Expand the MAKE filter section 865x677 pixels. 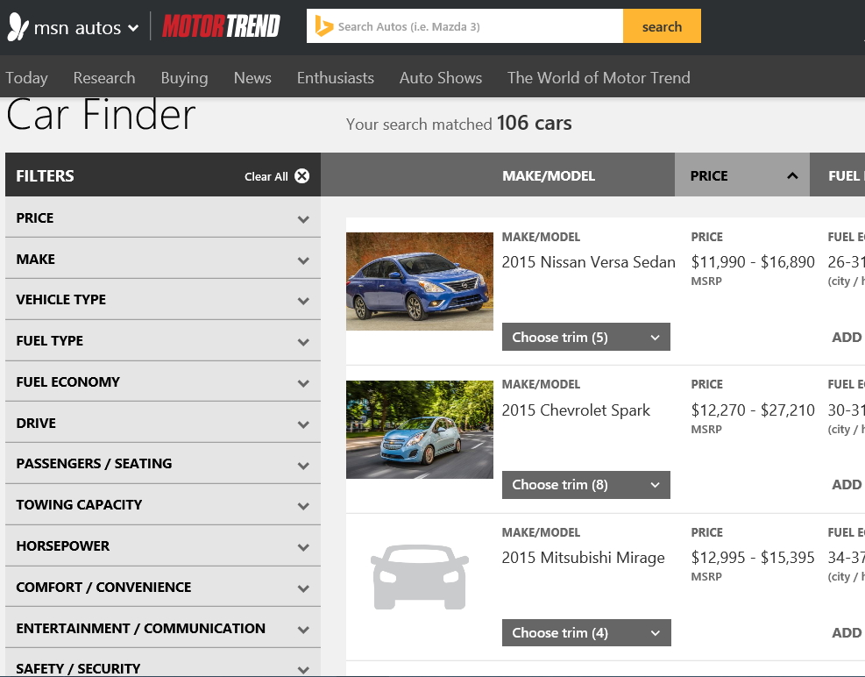162,259
